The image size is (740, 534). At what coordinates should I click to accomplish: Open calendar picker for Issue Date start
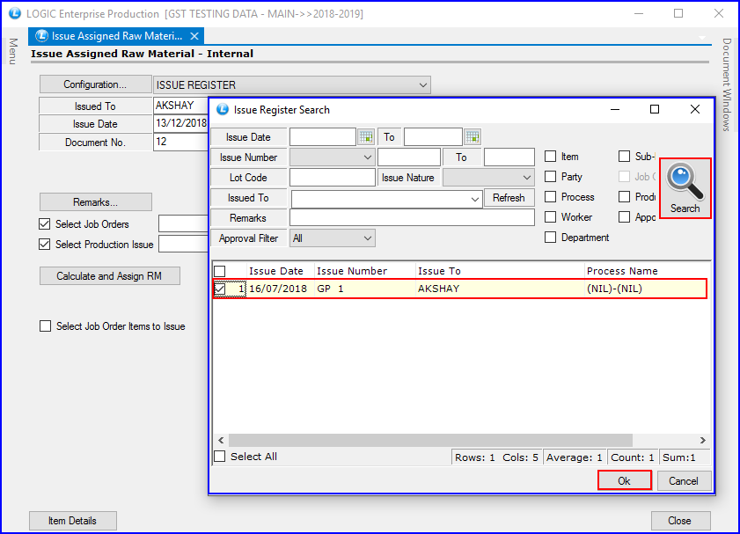click(366, 137)
